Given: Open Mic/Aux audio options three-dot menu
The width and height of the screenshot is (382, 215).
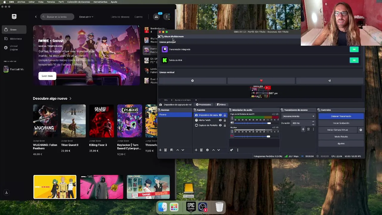Looking at the screenshot, I should click(232, 131).
